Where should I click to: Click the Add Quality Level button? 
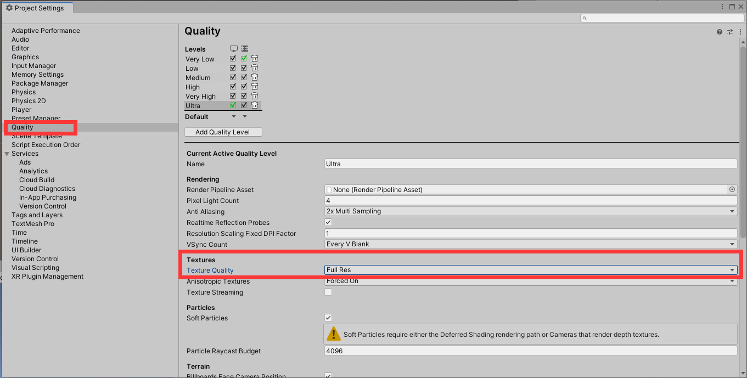coord(223,132)
